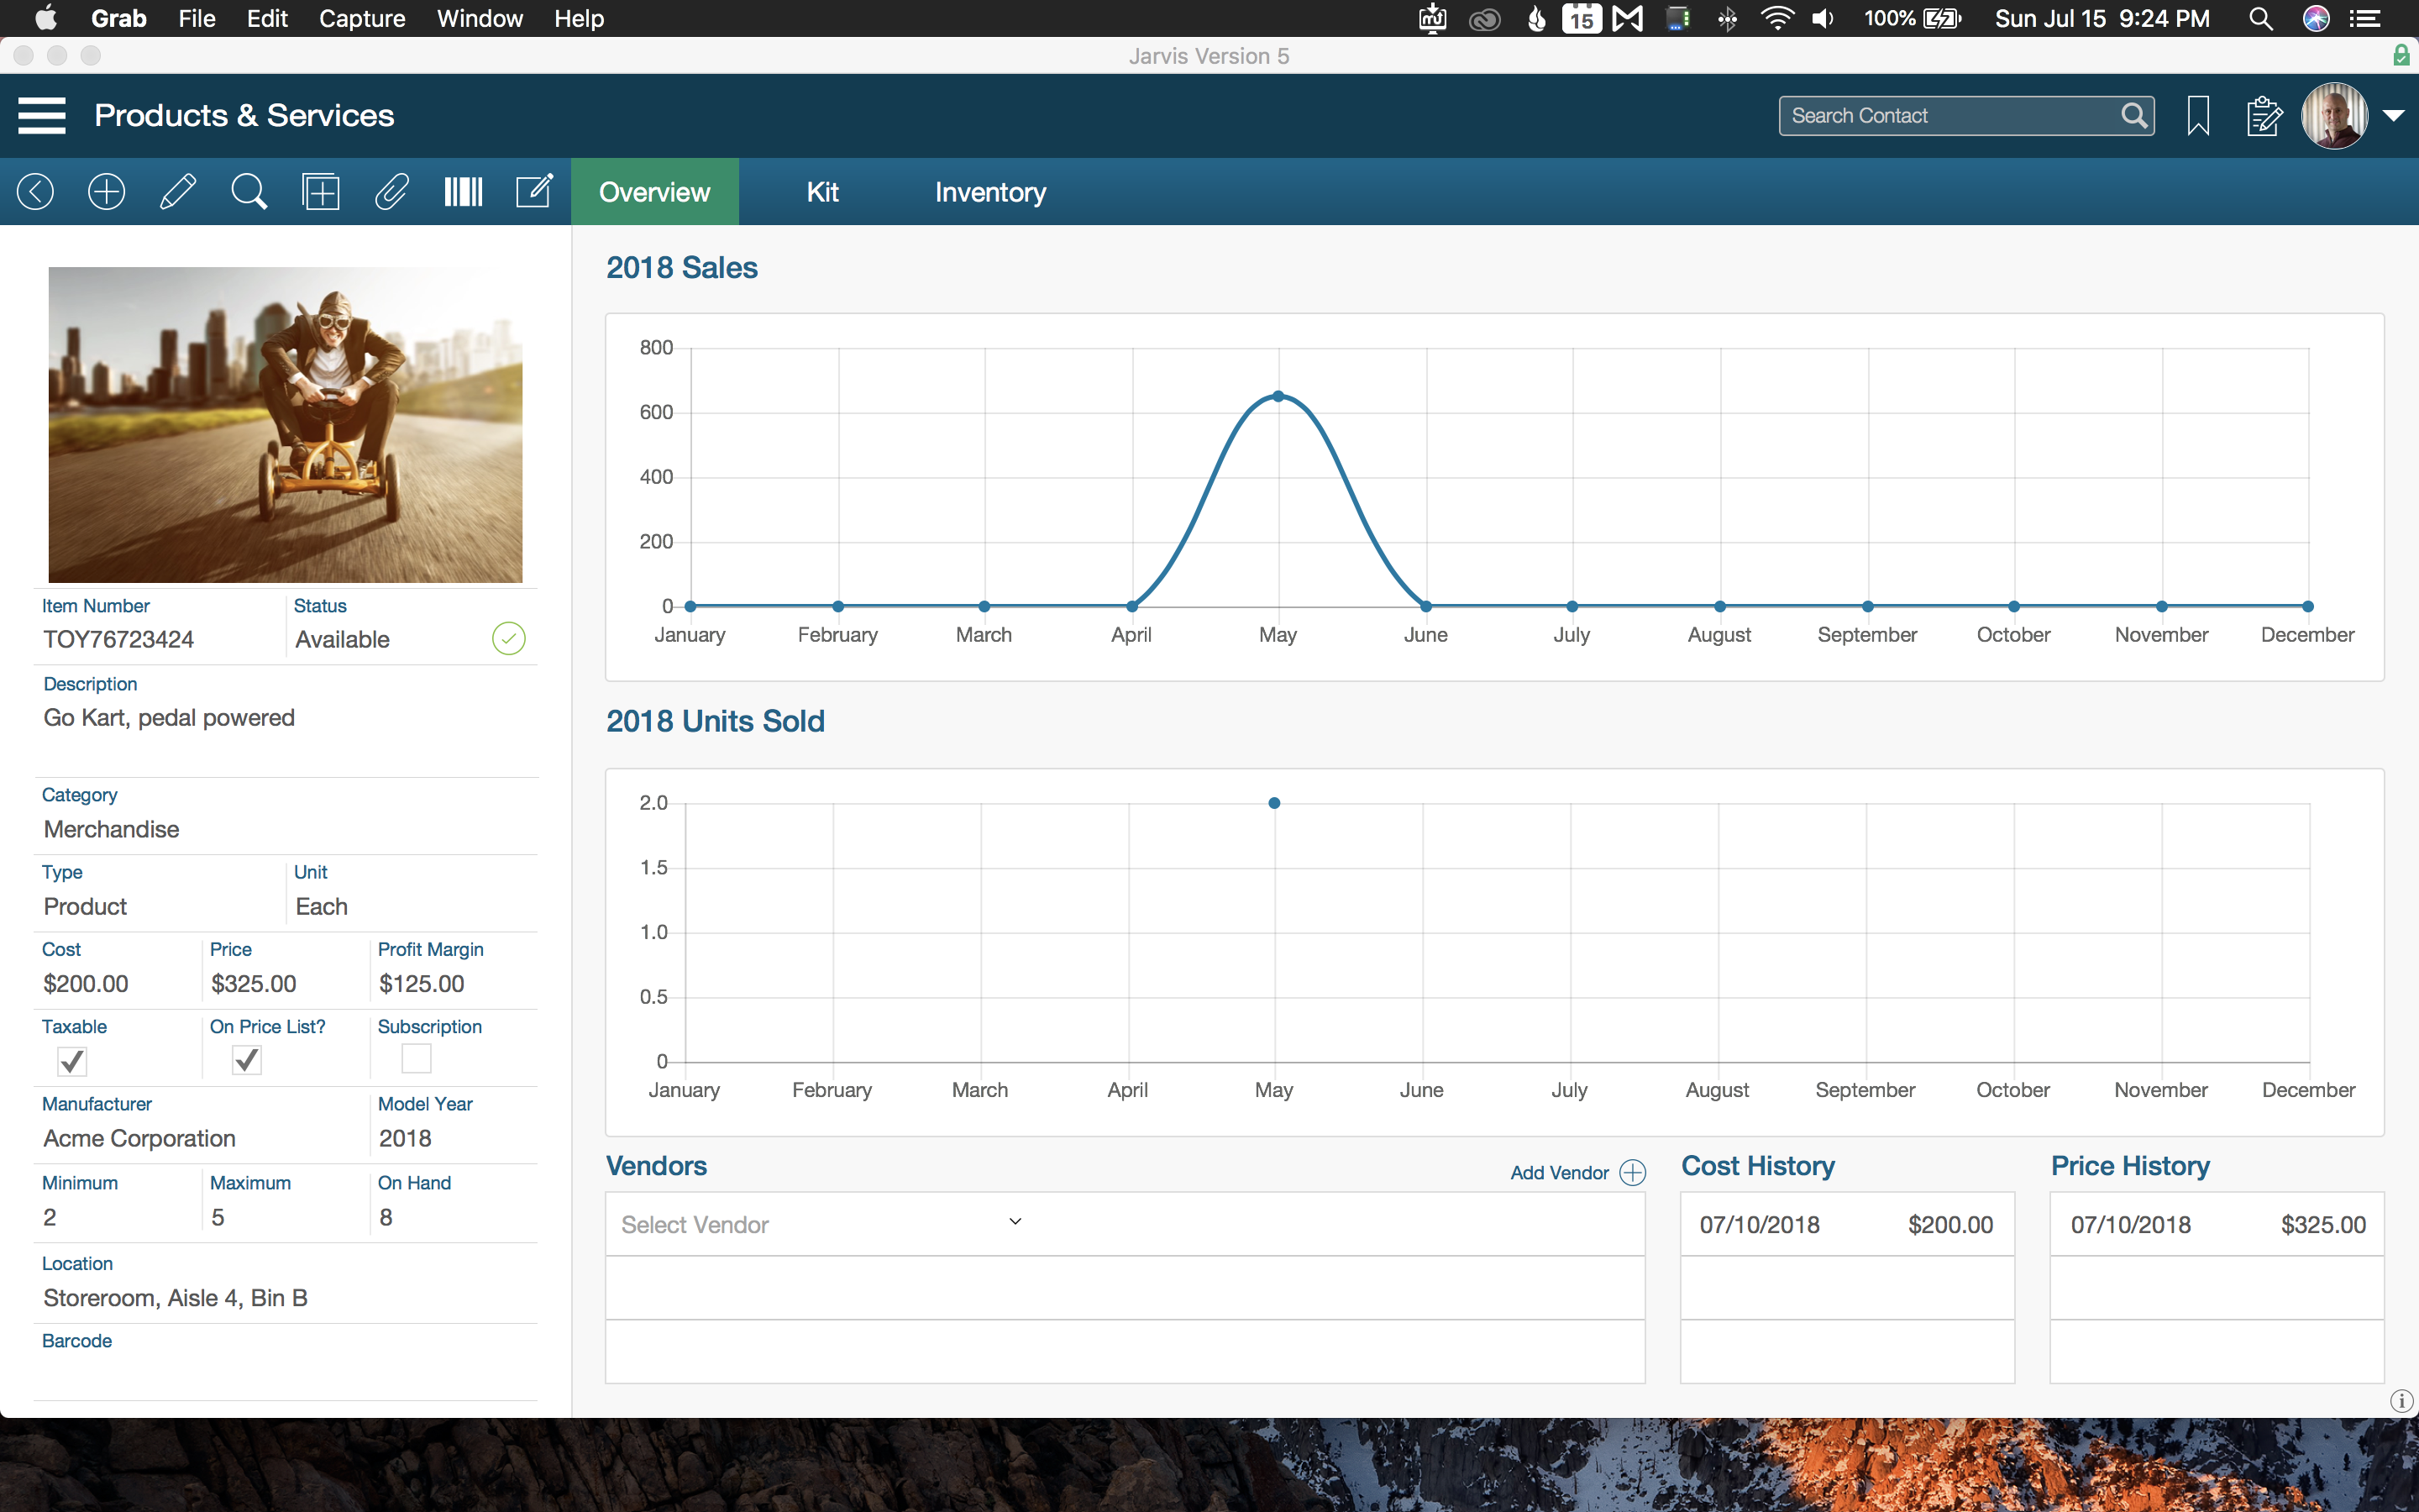Viewport: 2419px width, 1512px height.
Task: Click the Status field value Available
Action: click(x=343, y=639)
